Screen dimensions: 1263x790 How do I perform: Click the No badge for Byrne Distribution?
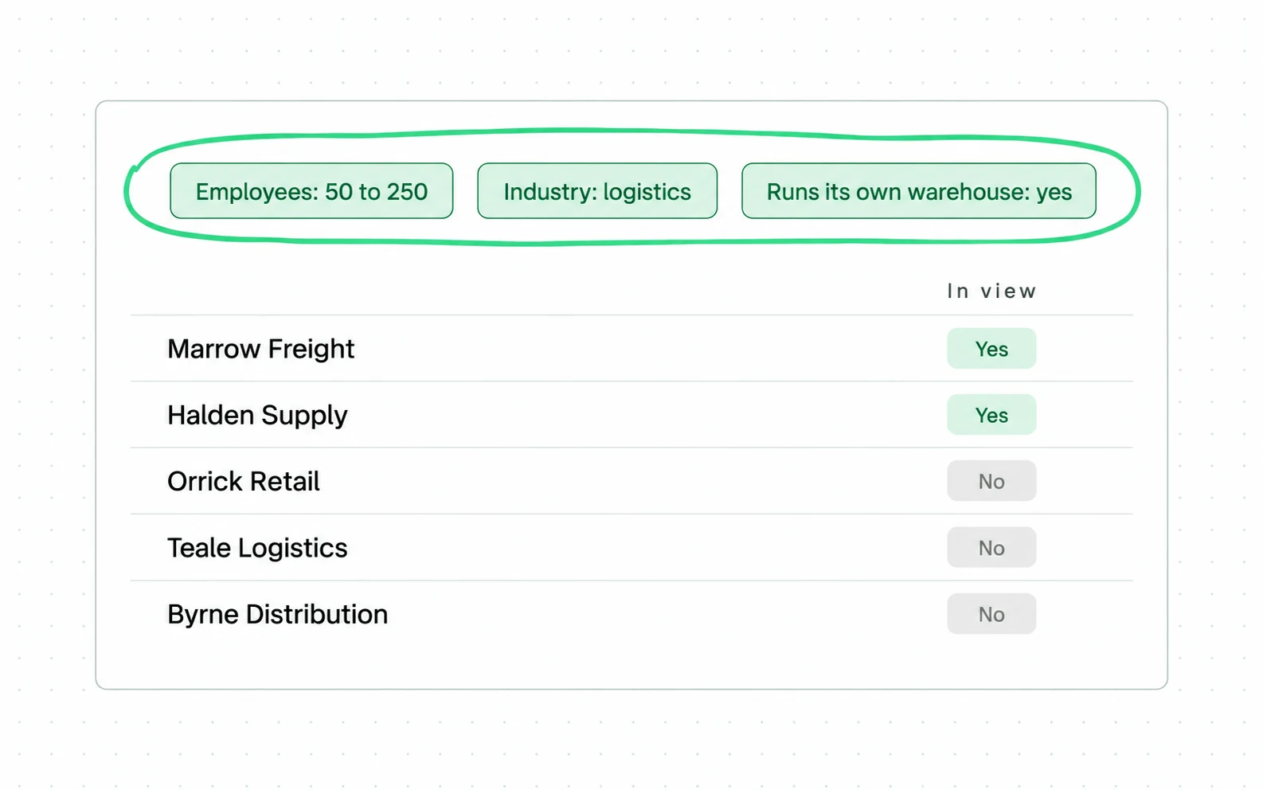click(x=991, y=614)
